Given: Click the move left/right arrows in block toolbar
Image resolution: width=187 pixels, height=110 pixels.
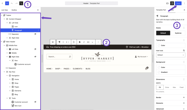Looking at the screenshot, I should (x=67, y=42).
